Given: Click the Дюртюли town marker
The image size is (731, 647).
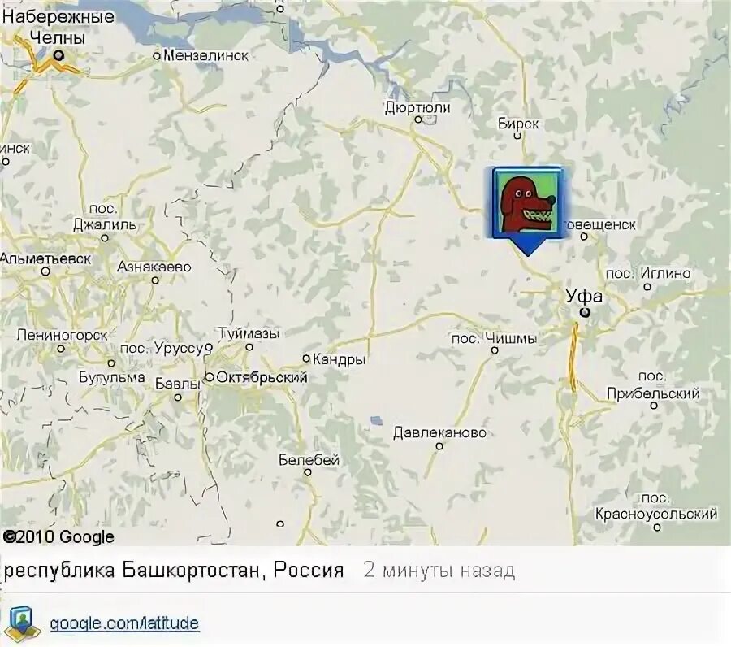Looking at the screenshot, I should pyautogui.click(x=418, y=119).
